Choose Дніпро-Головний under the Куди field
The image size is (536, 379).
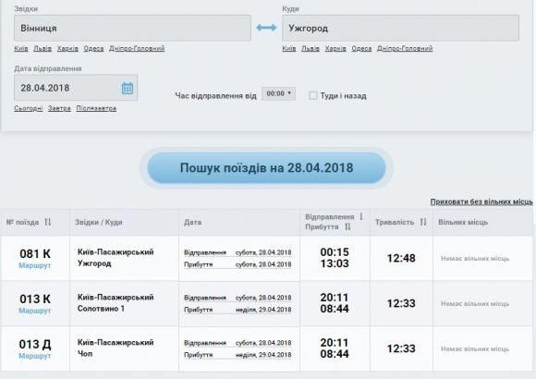coord(405,49)
